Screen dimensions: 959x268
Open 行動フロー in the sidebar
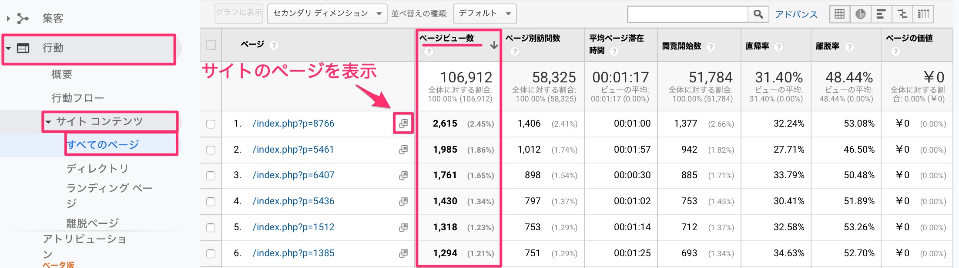point(78,98)
